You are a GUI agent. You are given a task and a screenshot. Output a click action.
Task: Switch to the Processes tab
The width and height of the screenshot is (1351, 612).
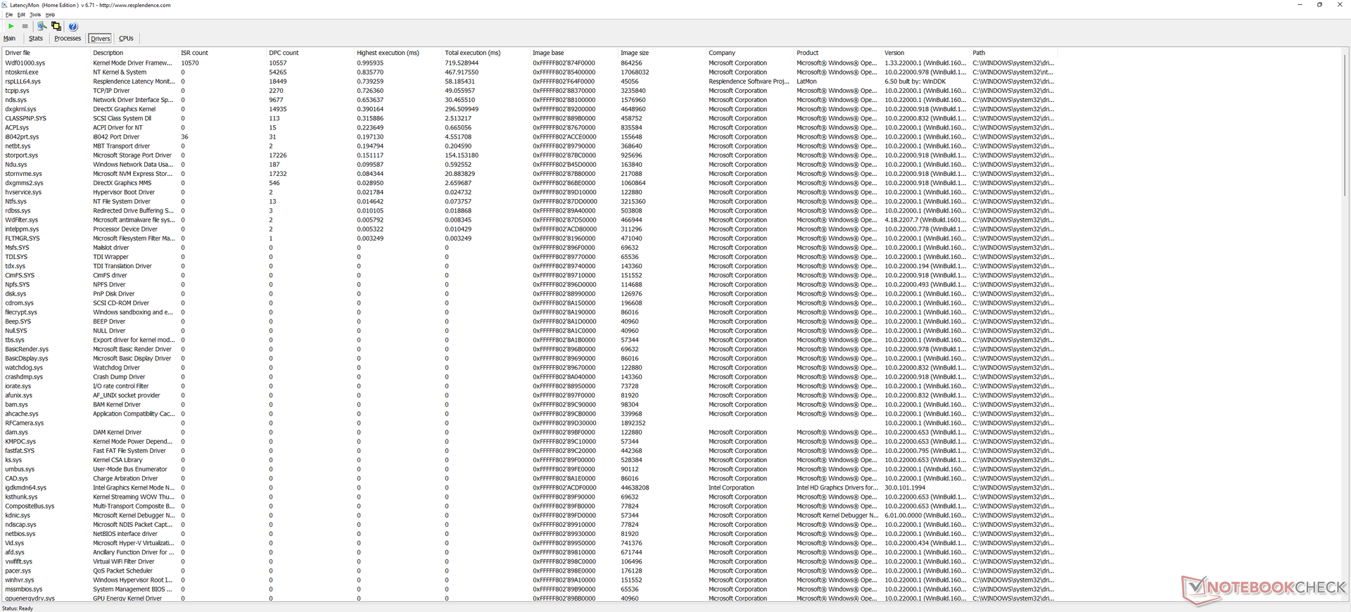(x=68, y=39)
